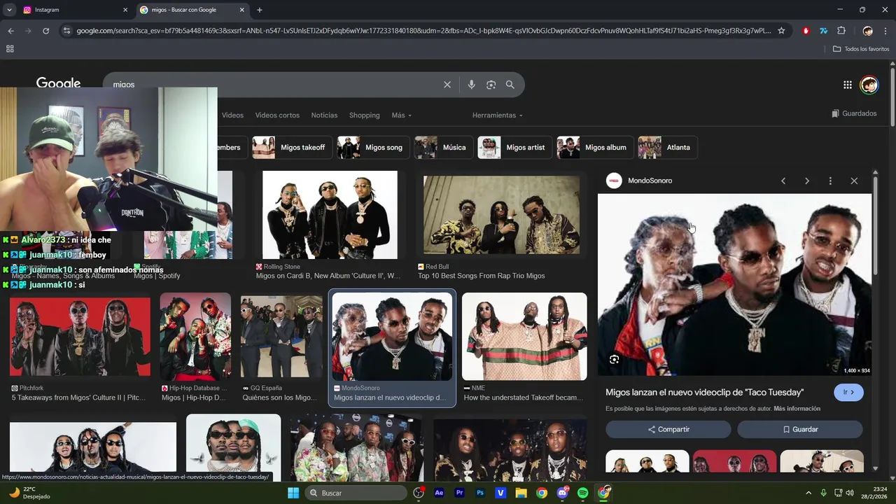Click into the Google search input field
Viewport: 896px width, 504px height.
coord(273,85)
